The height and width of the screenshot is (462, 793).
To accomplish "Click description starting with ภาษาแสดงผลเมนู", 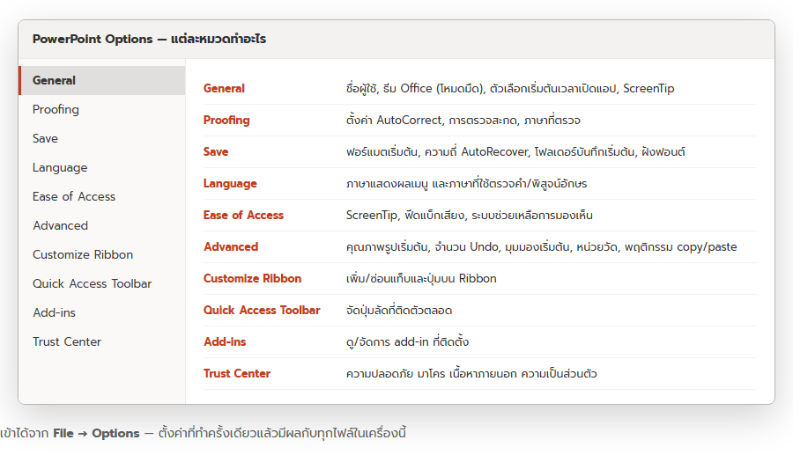I will (x=466, y=184).
